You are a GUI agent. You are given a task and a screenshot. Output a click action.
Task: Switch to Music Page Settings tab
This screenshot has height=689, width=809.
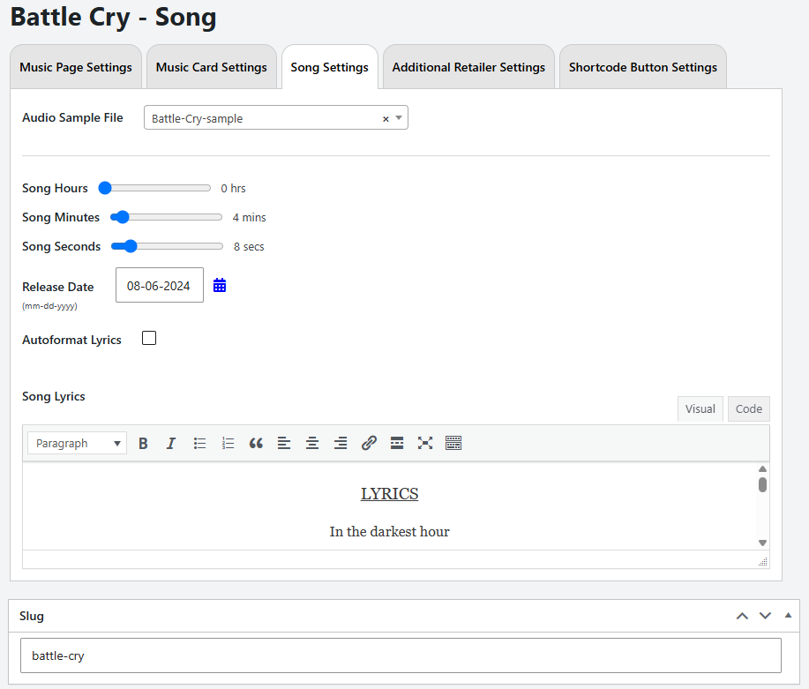[76, 67]
